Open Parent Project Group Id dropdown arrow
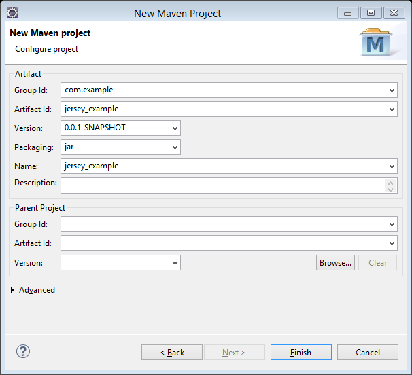 coord(392,224)
